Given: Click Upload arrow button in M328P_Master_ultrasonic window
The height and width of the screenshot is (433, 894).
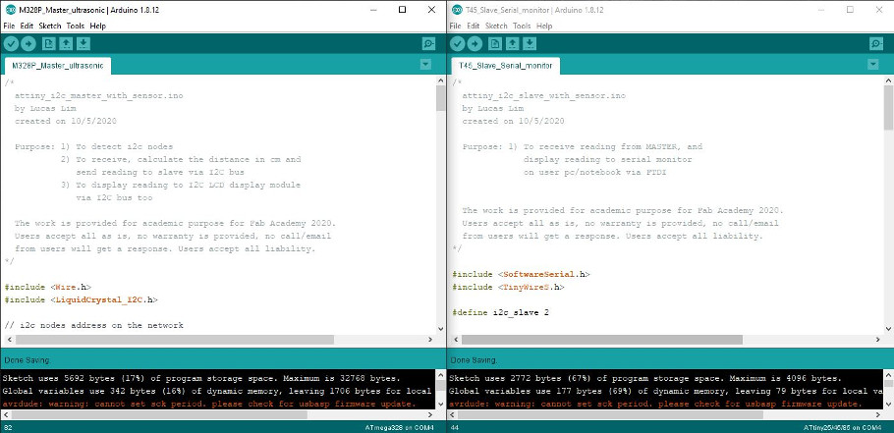Looking at the screenshot, I should click(28, 44).
